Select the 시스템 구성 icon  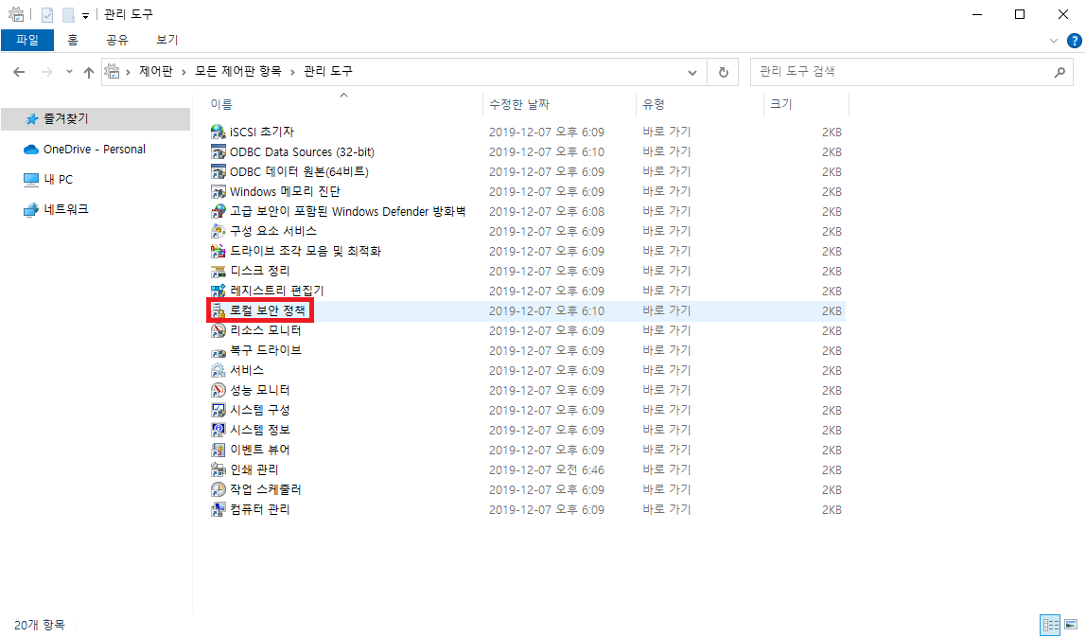(219, 411)
